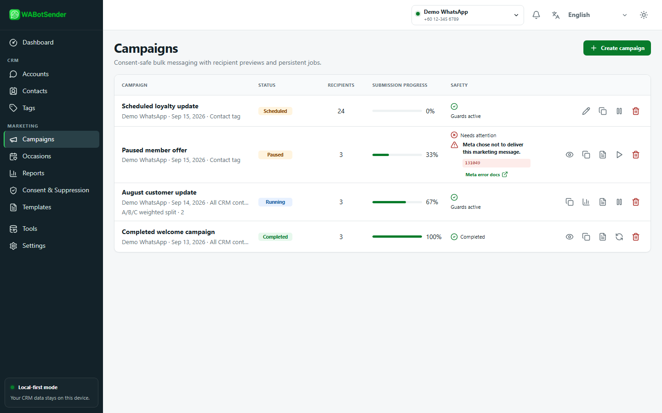Open document report for August customer update
The height and width of the screenshot is (413, 662).
(603, 202)
